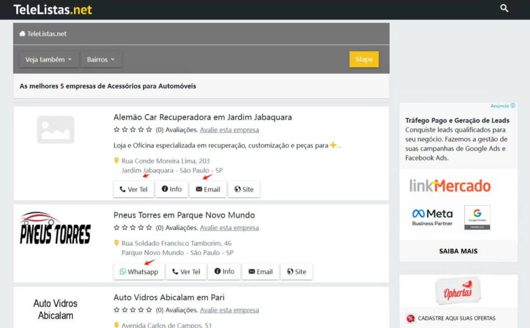
Task: Click Site button for Pneus Torres
Action: pos(297,272)
